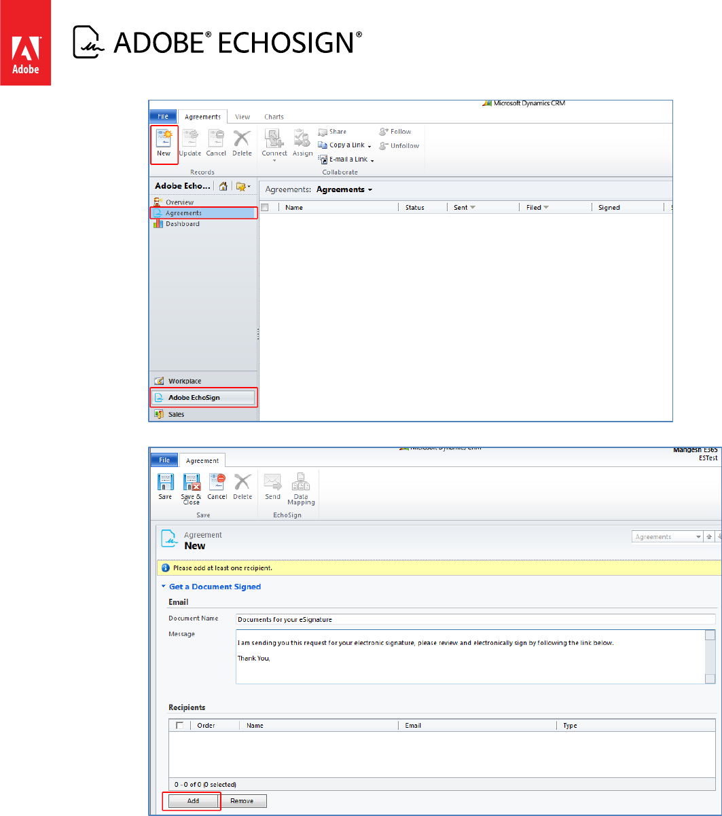Click the Add recipient button

pyautogui.click(x=193, y=801)
